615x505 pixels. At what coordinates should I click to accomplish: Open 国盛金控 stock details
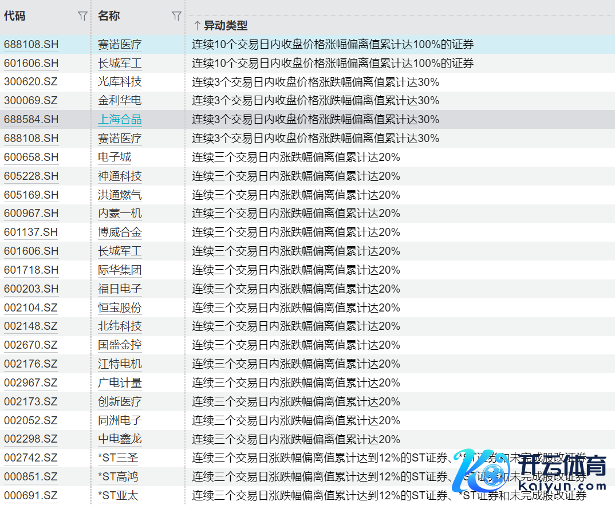click(x=120, y=345)
